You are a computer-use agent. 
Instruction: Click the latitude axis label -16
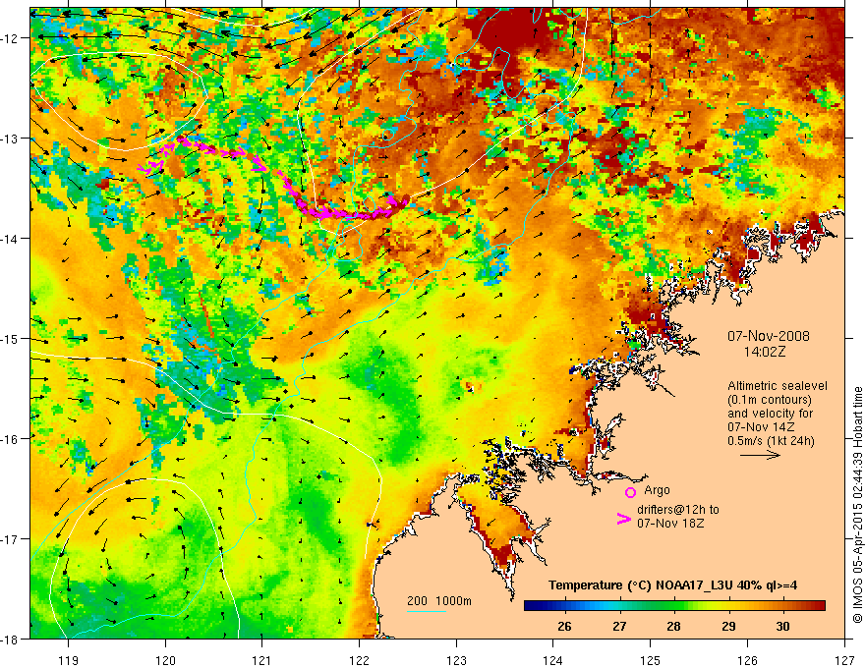[11, 439]
